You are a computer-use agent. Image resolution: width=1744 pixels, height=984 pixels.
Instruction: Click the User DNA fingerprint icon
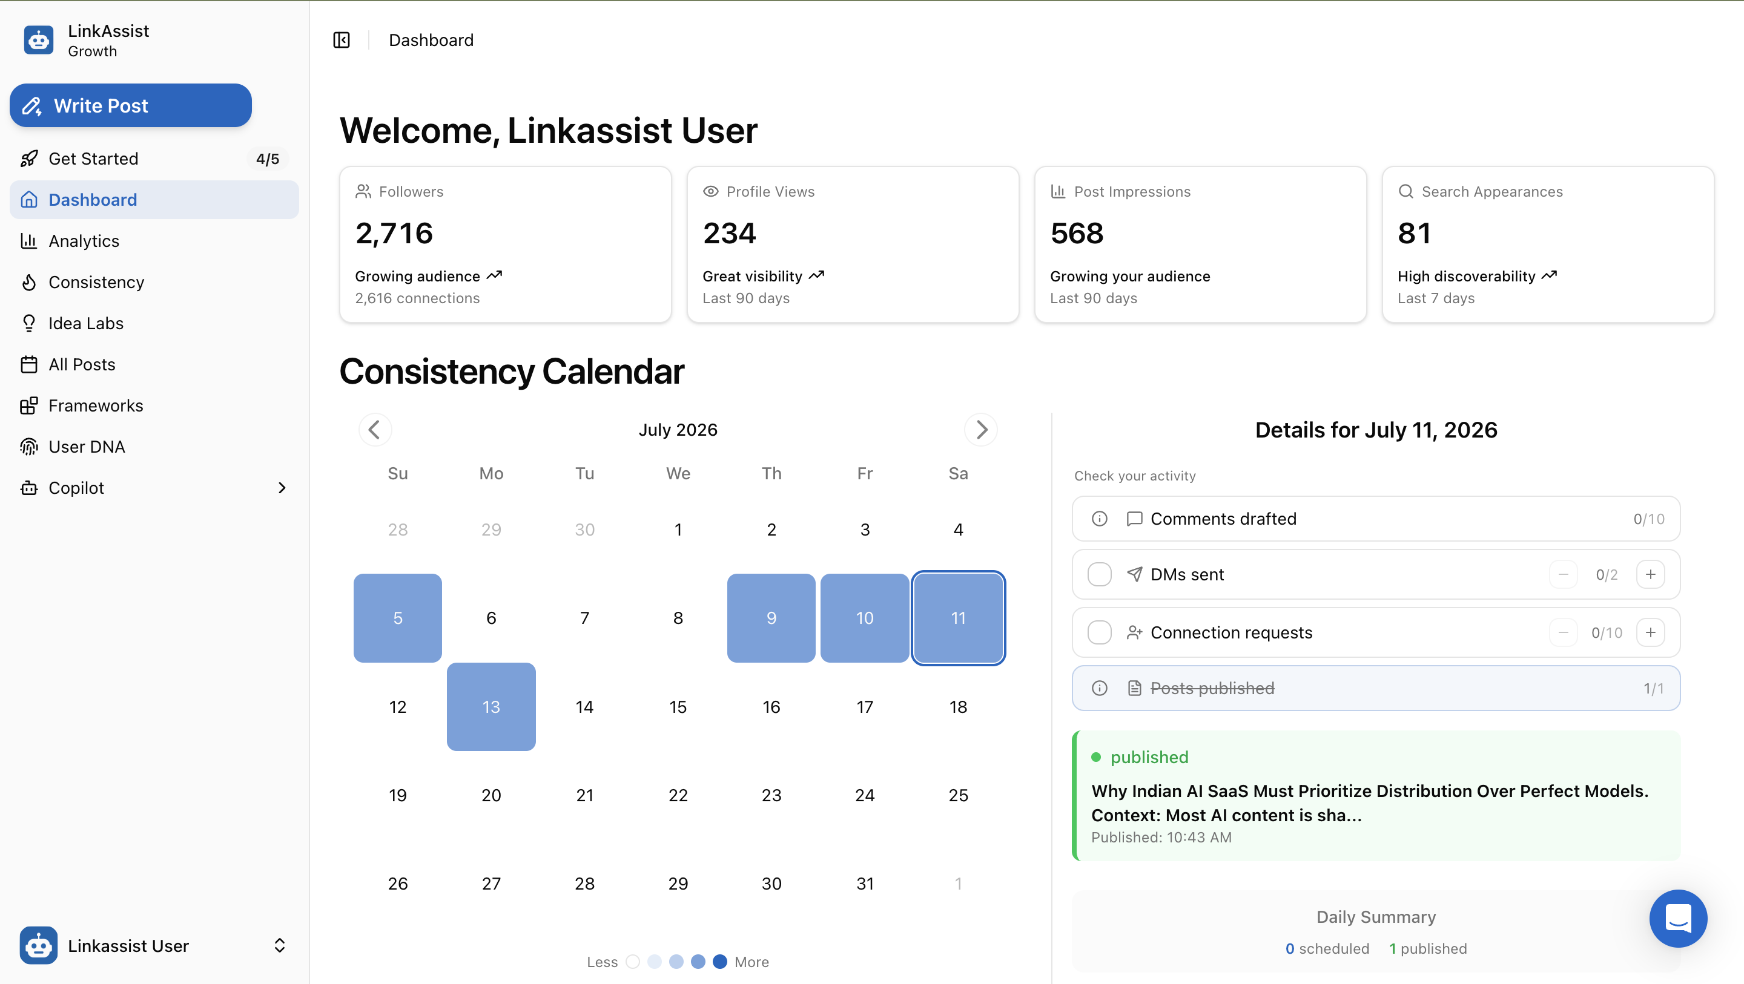pyautogui.click(x=29, y=447)
